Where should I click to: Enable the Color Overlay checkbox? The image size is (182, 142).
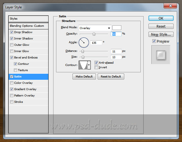click(12, 83)
